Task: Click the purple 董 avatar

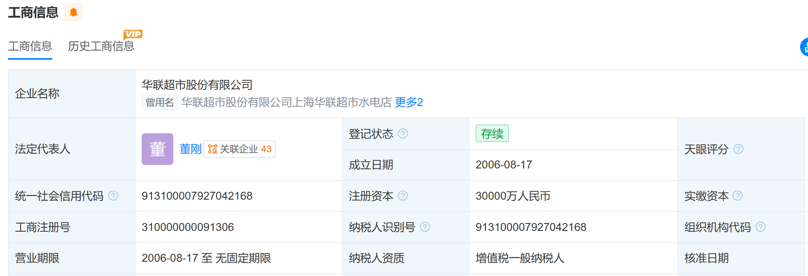Action: (x=157, y=149)
